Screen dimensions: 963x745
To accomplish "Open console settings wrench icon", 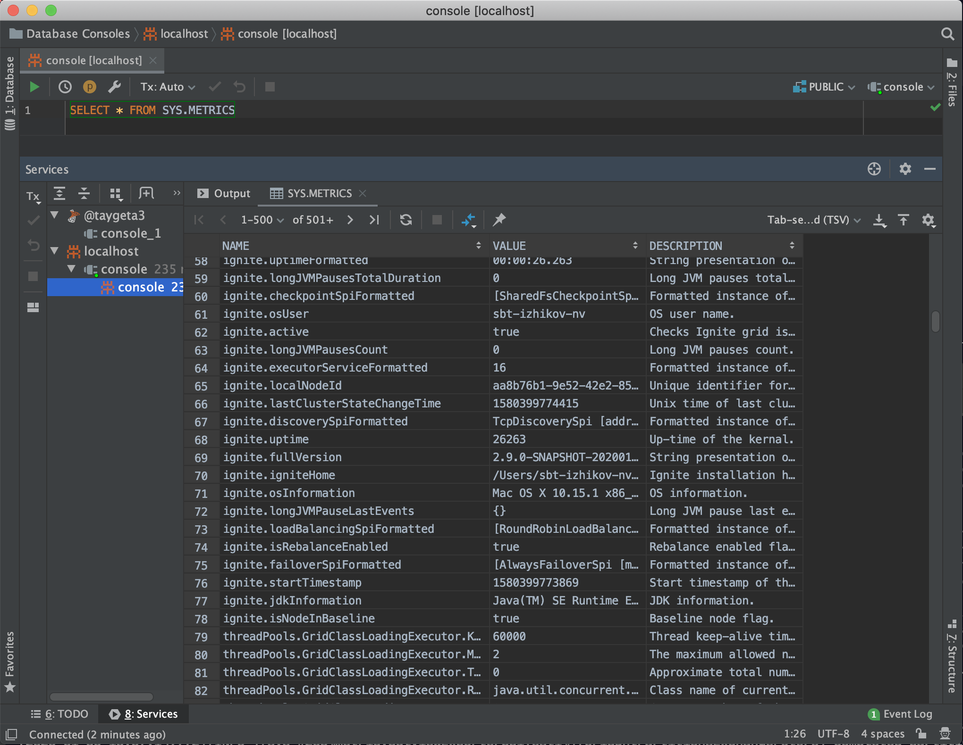I will click(x=114, y=87).
